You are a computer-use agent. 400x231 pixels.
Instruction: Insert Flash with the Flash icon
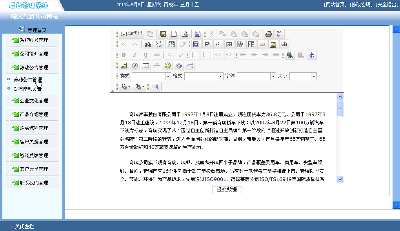pyautogui.click(x=135, y=66)
